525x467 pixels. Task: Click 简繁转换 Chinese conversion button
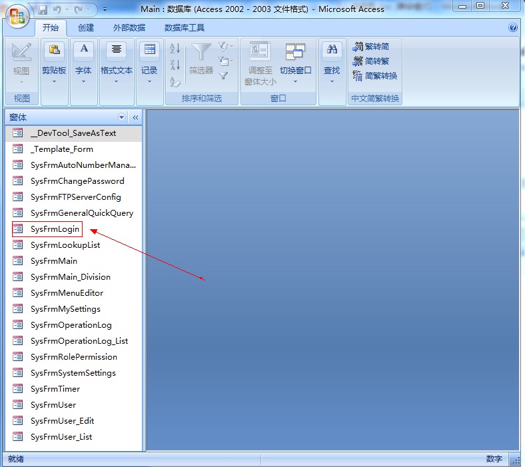[x=374, y=76]
